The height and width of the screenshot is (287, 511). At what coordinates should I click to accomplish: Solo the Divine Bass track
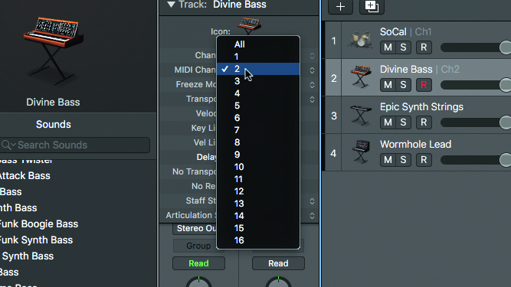click(403, 85)
